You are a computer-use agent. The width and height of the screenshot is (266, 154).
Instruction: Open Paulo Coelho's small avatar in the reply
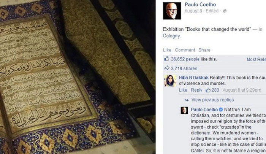[x=184, y=110]
